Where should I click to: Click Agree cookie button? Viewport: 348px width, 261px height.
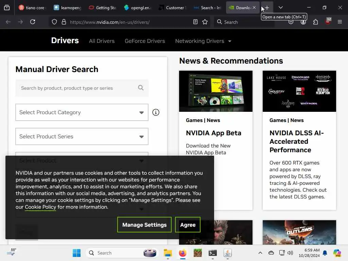pos(188,225)
